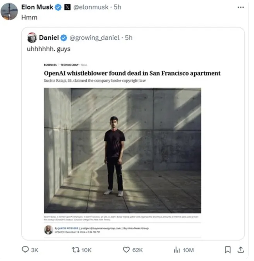Open Elon Musk's profile avatar
This screenshot has height=261, width=254.
coord(9,11)
